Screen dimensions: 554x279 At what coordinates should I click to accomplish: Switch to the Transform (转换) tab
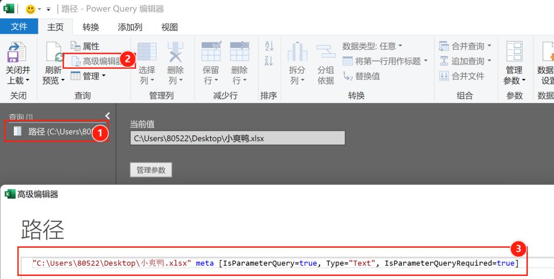click(x=91, y=27)
